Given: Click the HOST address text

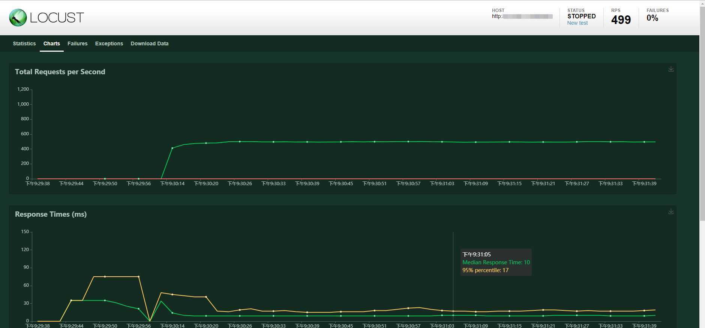Looking at the screenshot, I should pyautogui.click(x=522, y=16).
